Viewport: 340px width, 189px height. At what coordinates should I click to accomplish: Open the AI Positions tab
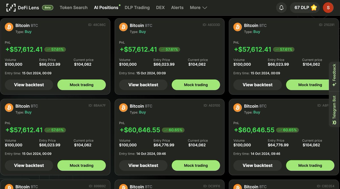pos(106,8)
